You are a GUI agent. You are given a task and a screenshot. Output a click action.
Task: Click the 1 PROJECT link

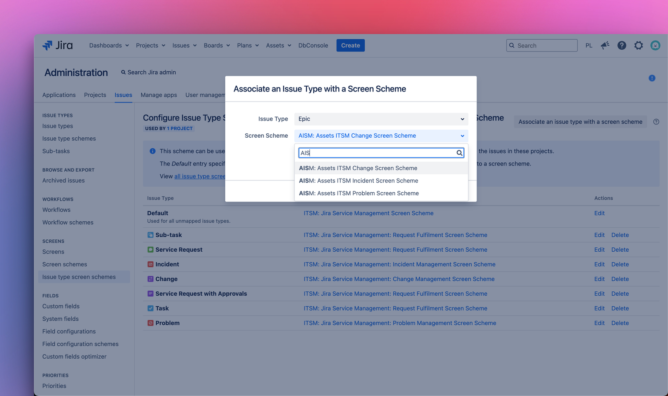coord(180,128)
